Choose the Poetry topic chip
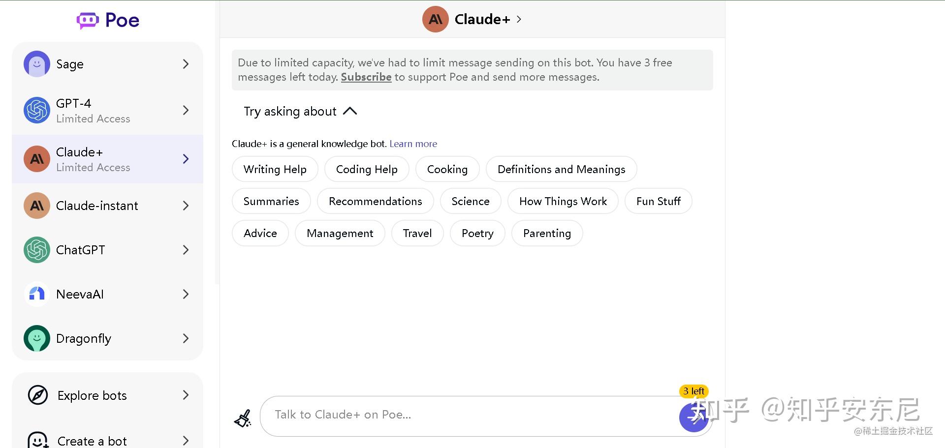Viewport: 945px width, 448px height. pos(477,233)
